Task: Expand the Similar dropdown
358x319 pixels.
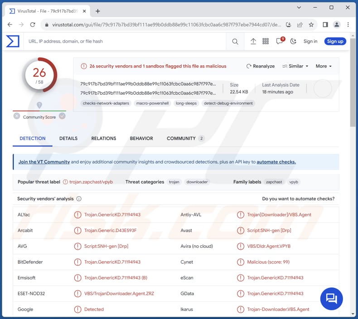Action: (x=295, y=66)
